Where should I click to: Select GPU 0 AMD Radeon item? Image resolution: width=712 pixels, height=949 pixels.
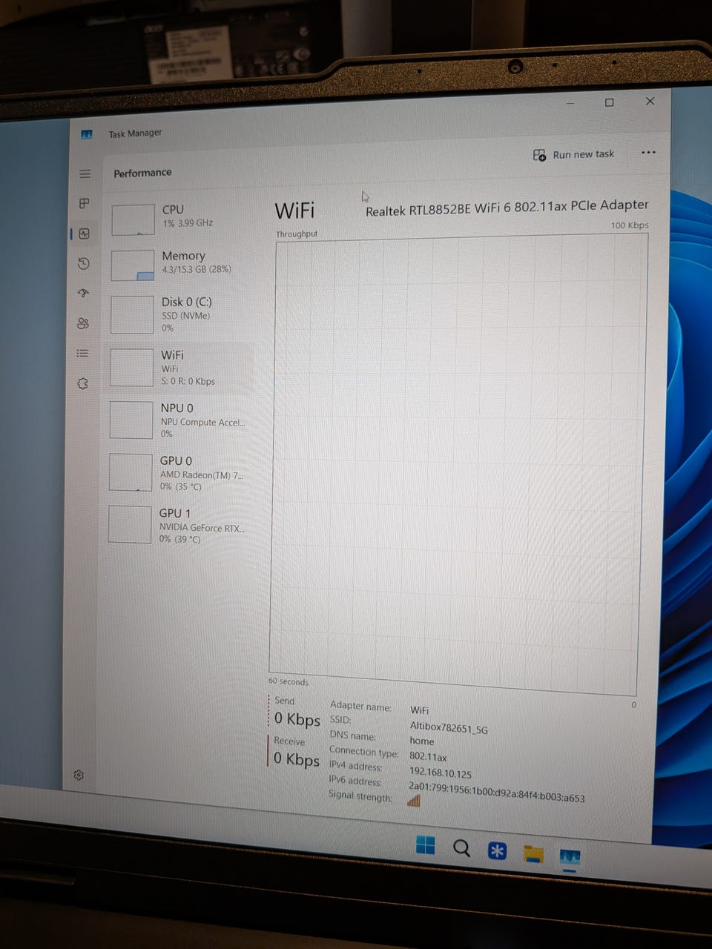click(179, 472)
